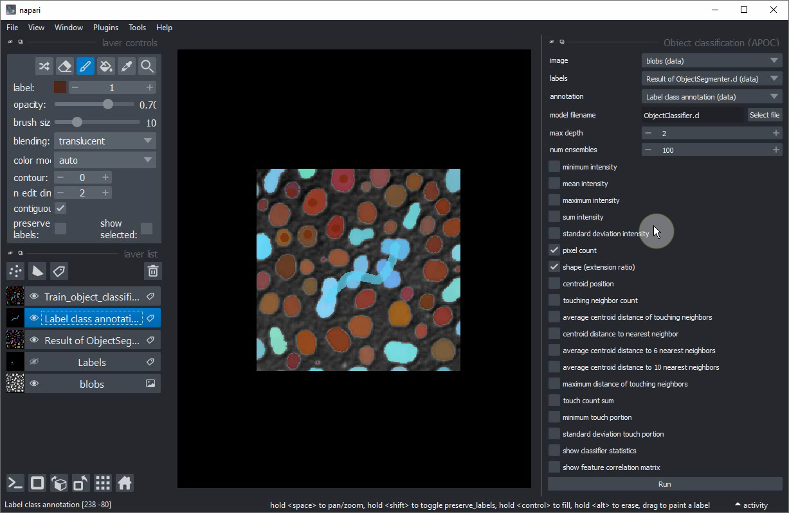Hide the blobs layer
789x513 pixels.
[x=35, y=384]
